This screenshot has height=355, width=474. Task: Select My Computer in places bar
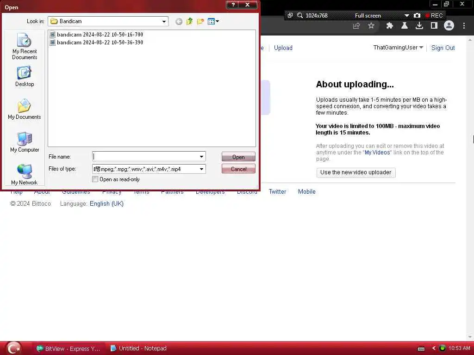click(25, 142)
